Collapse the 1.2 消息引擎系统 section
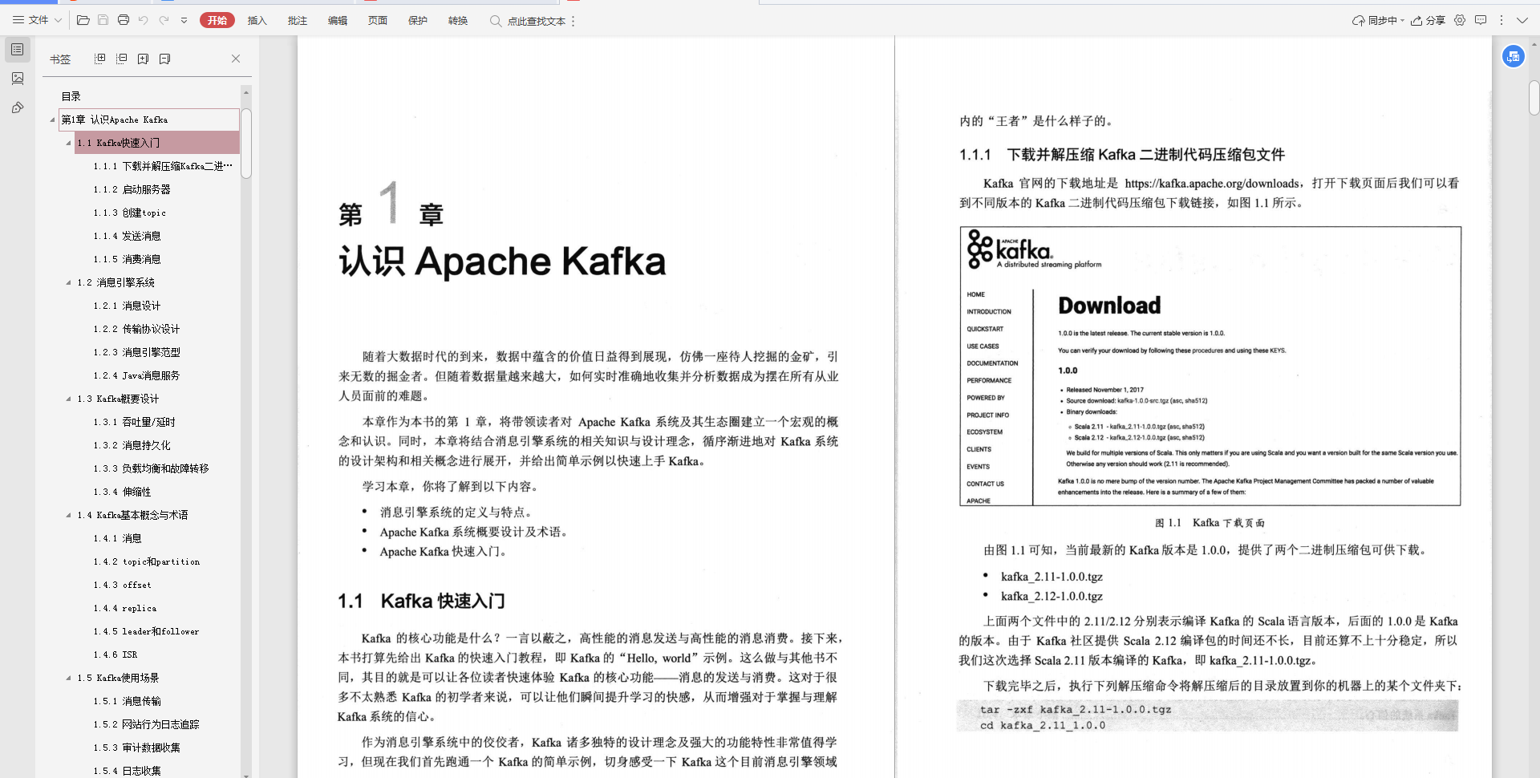Viewport: 1540px width, 778px height. pos(68,282)
